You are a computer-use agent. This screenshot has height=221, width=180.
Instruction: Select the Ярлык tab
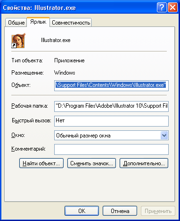(38, 22)
